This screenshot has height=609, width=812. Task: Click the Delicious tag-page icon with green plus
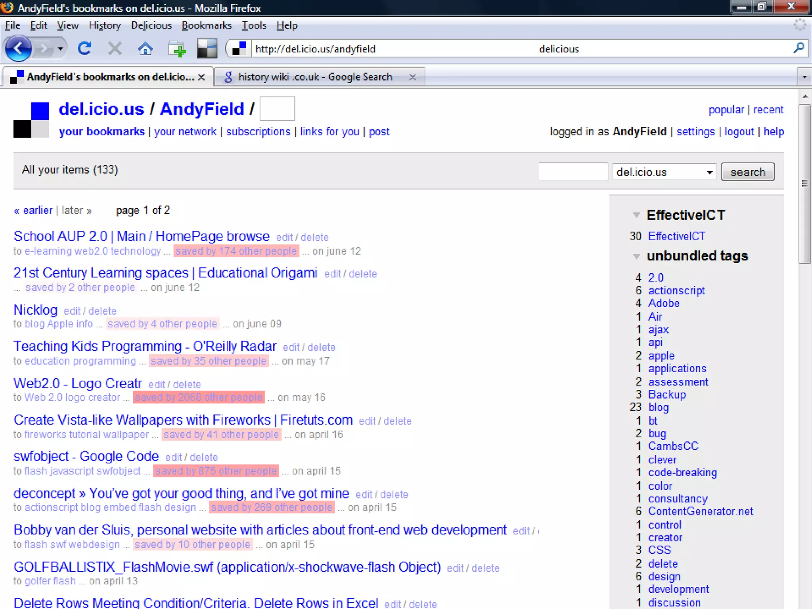(x=177, y=49)
